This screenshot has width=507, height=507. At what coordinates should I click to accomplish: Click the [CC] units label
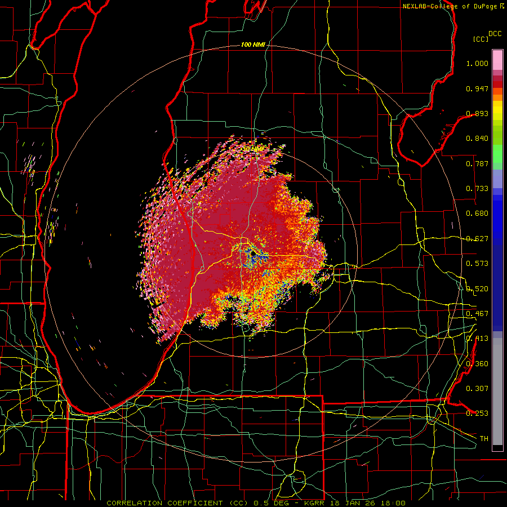(481, 39)
